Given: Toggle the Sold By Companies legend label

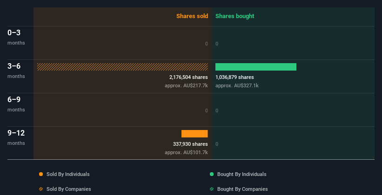Looking at the screenshot, I should tap(69, 189).
